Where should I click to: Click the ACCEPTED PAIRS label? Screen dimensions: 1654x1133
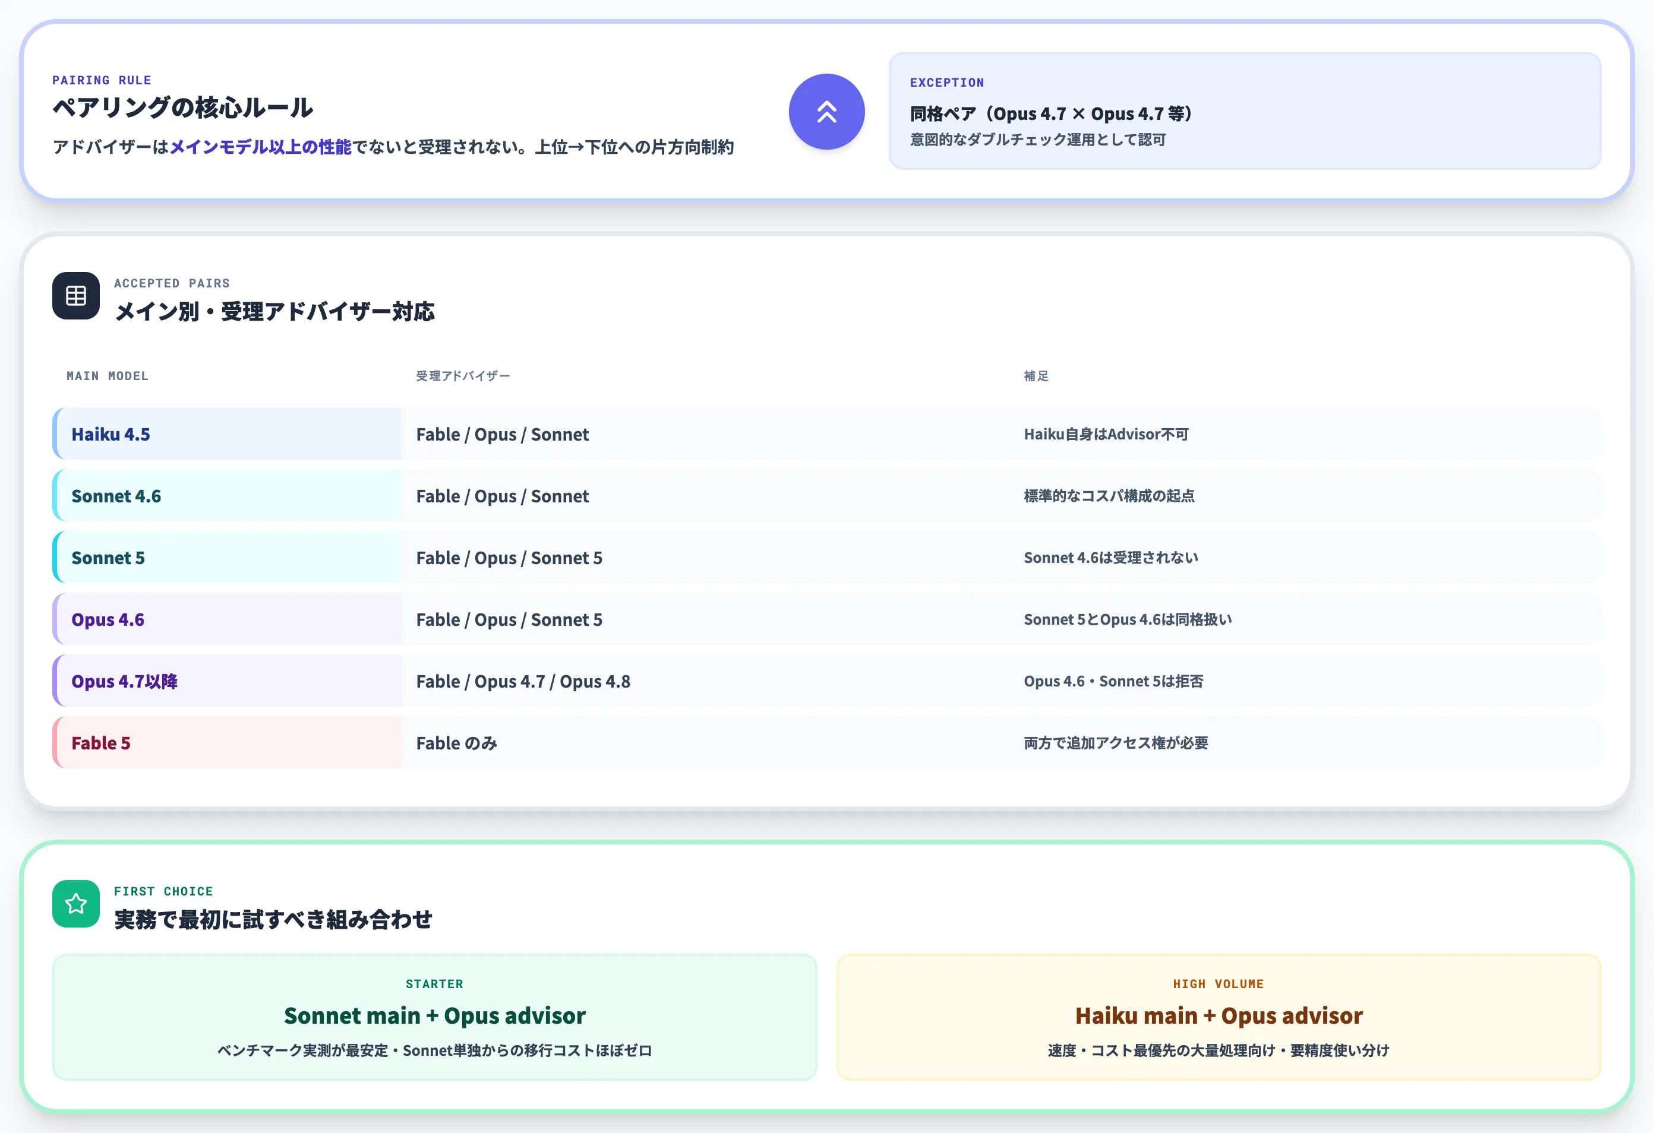pyautogui.click(x=172, y=283)
